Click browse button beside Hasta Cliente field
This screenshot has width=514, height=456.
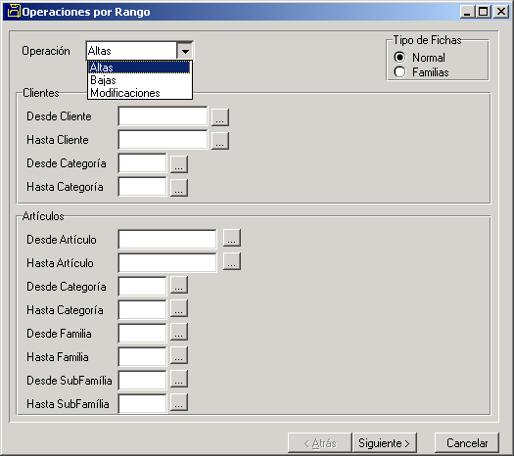click(220, 141)
